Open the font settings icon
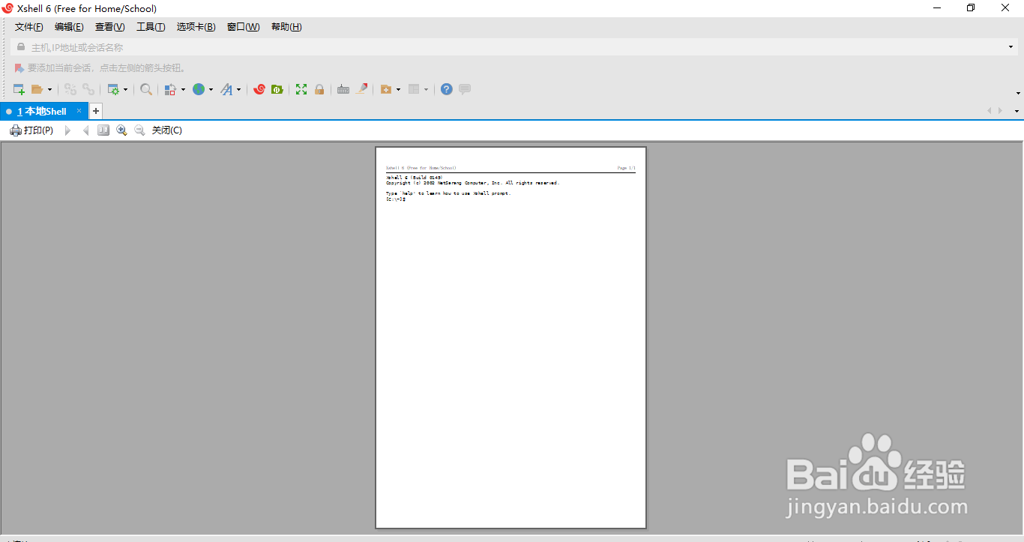 click(226, 89)
